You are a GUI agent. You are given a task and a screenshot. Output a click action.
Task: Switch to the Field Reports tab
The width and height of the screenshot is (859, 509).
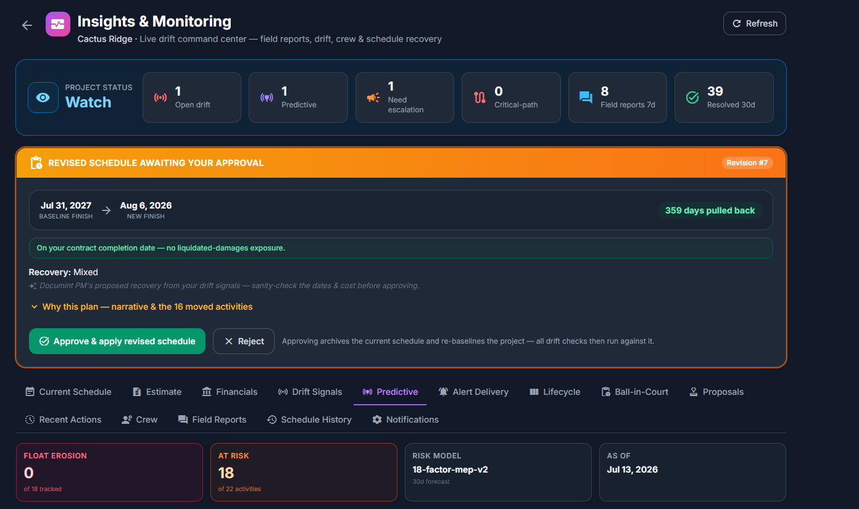coord(212,420)
